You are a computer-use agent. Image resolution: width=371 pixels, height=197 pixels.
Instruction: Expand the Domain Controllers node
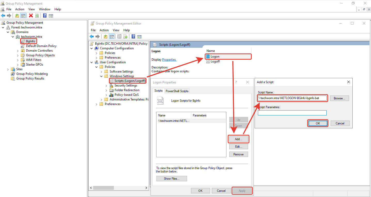18,51
